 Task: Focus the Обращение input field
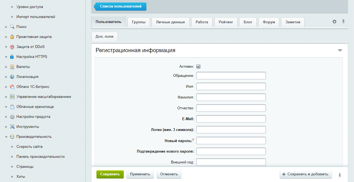point(231,76)
